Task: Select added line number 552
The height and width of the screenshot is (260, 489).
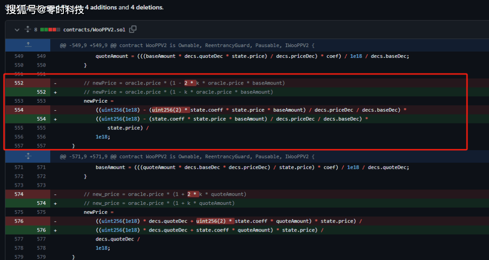Action: [x=41, y=92]
